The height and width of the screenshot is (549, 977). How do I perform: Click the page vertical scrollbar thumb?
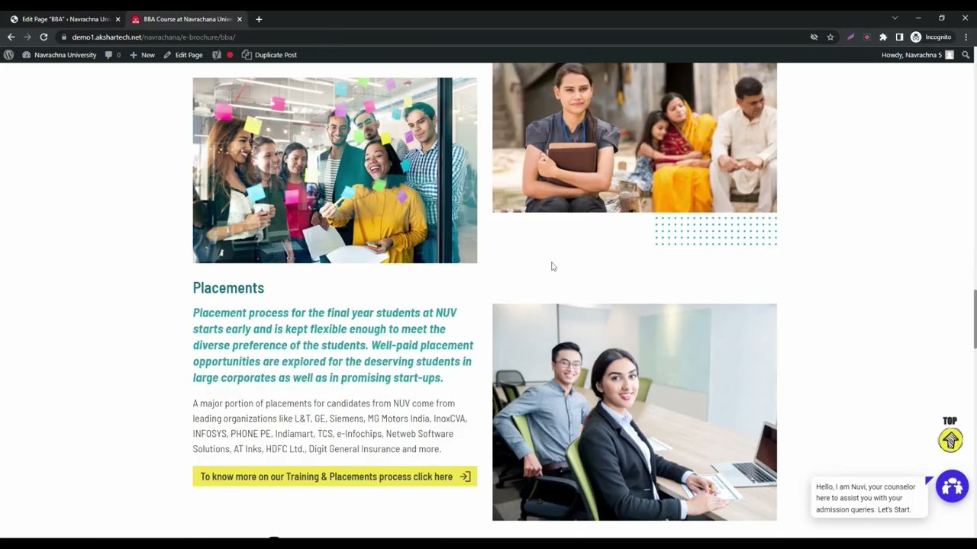point(974,319)
